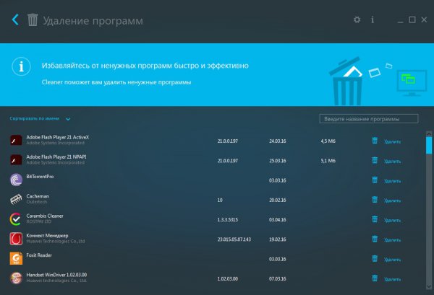Screen dimensions: 434x295
Task: Select the Коннект Менеджер red icon
Action: [16, 239]
